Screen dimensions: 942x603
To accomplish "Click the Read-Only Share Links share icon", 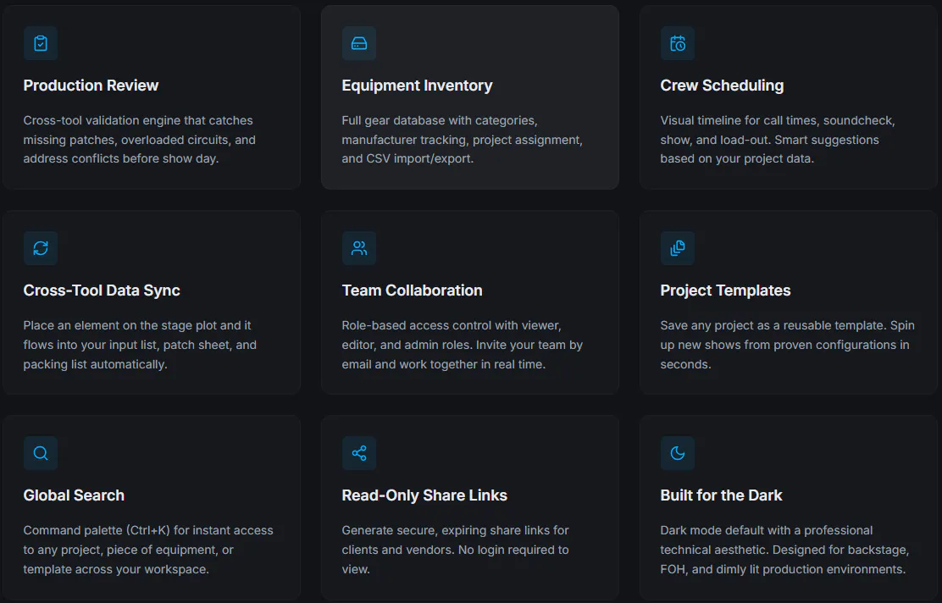I will coord(358,453).
